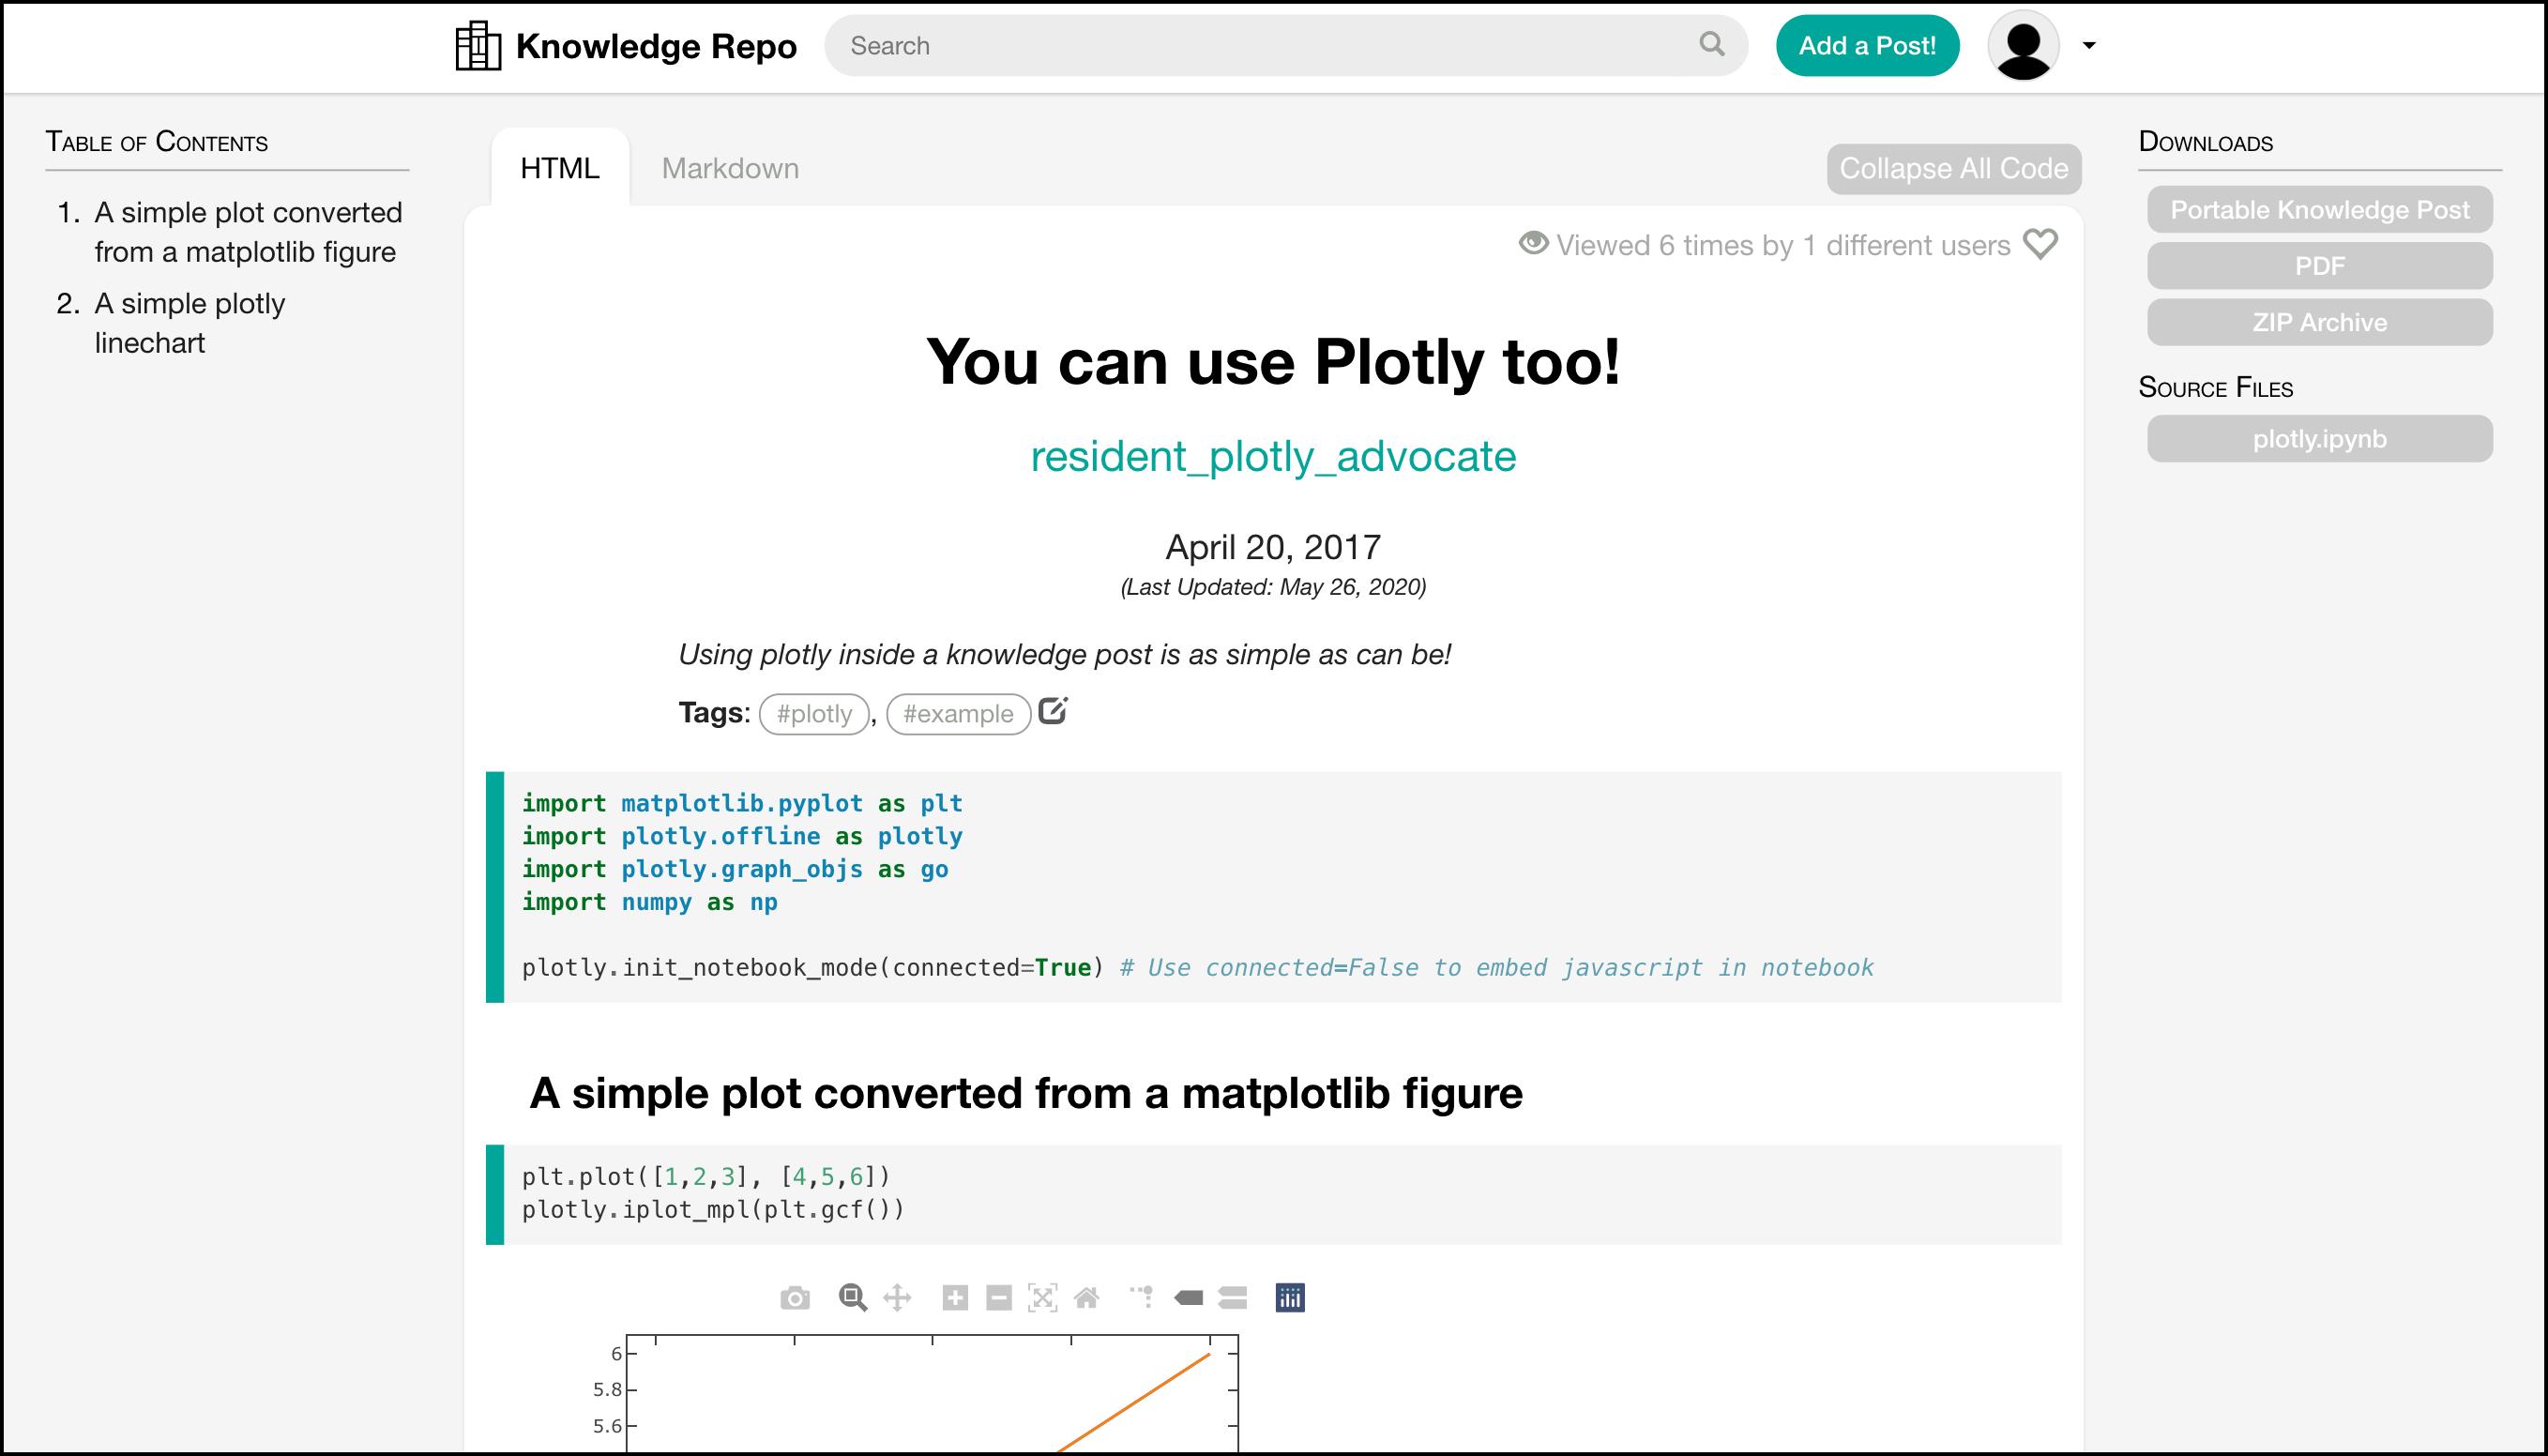
Task: Select the Pan tool in plot toolbar
Action: coord(897,1298)
